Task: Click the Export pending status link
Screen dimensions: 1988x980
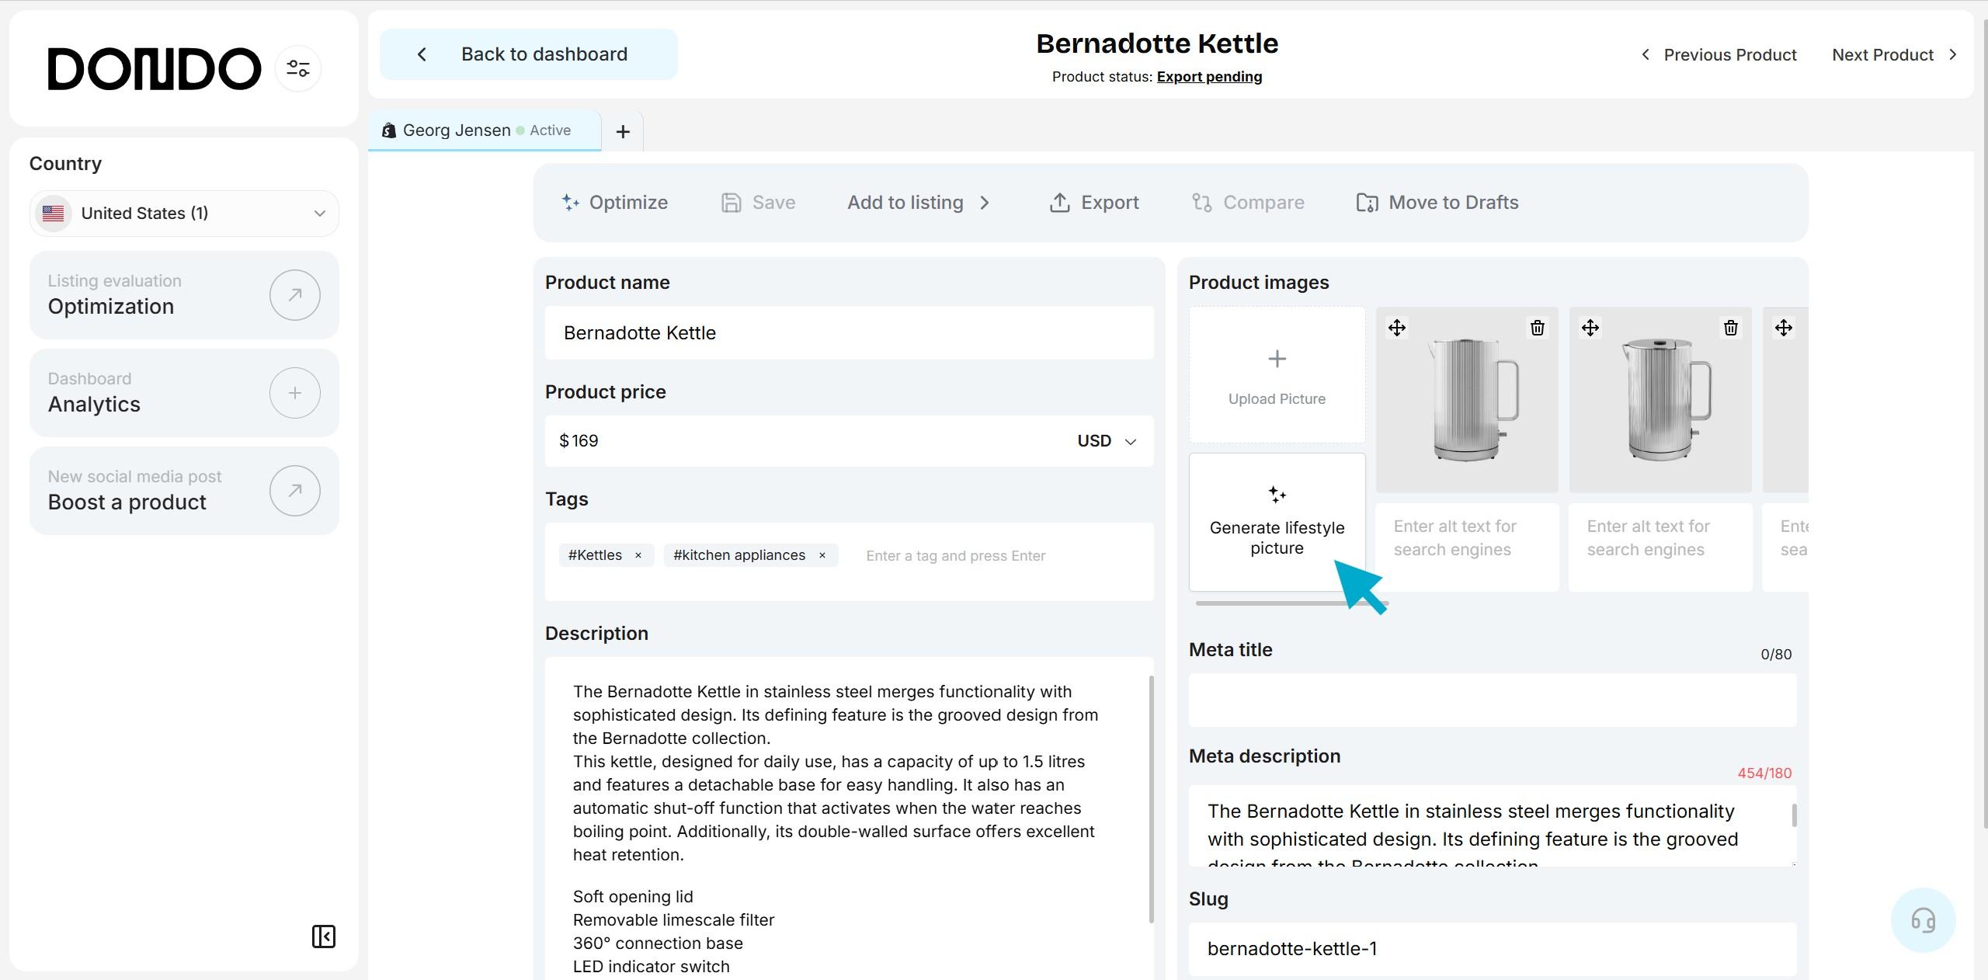Action: click(x=1208, y=77)
